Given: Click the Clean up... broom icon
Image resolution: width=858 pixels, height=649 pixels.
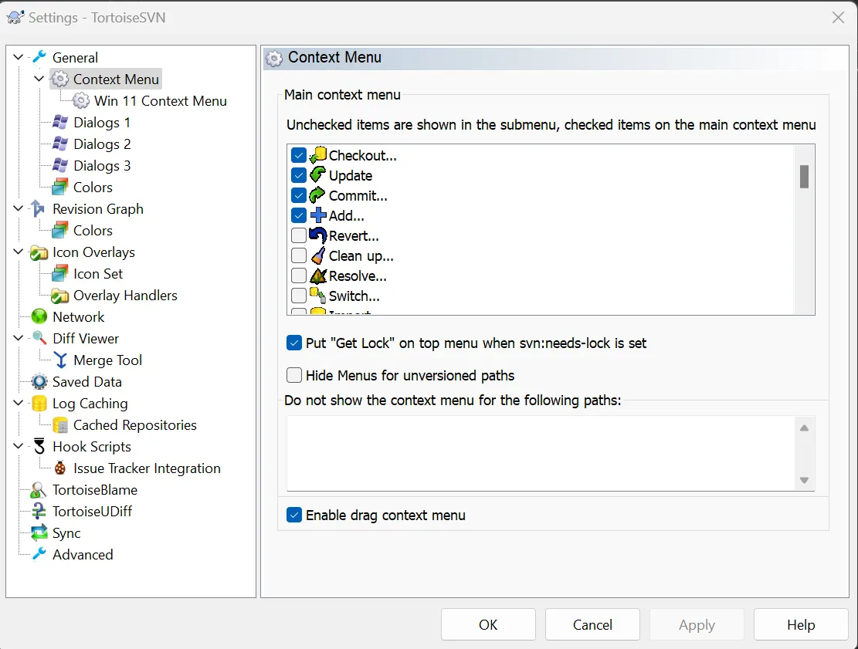Looking at the screenshot, I should click(318, 256).
